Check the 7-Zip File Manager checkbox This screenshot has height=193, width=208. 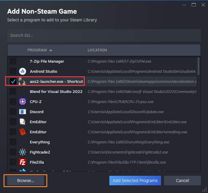13,61
